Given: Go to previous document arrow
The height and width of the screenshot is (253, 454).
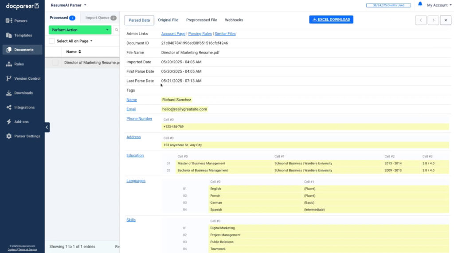Looking at the screenshot, I should [421, 20].
